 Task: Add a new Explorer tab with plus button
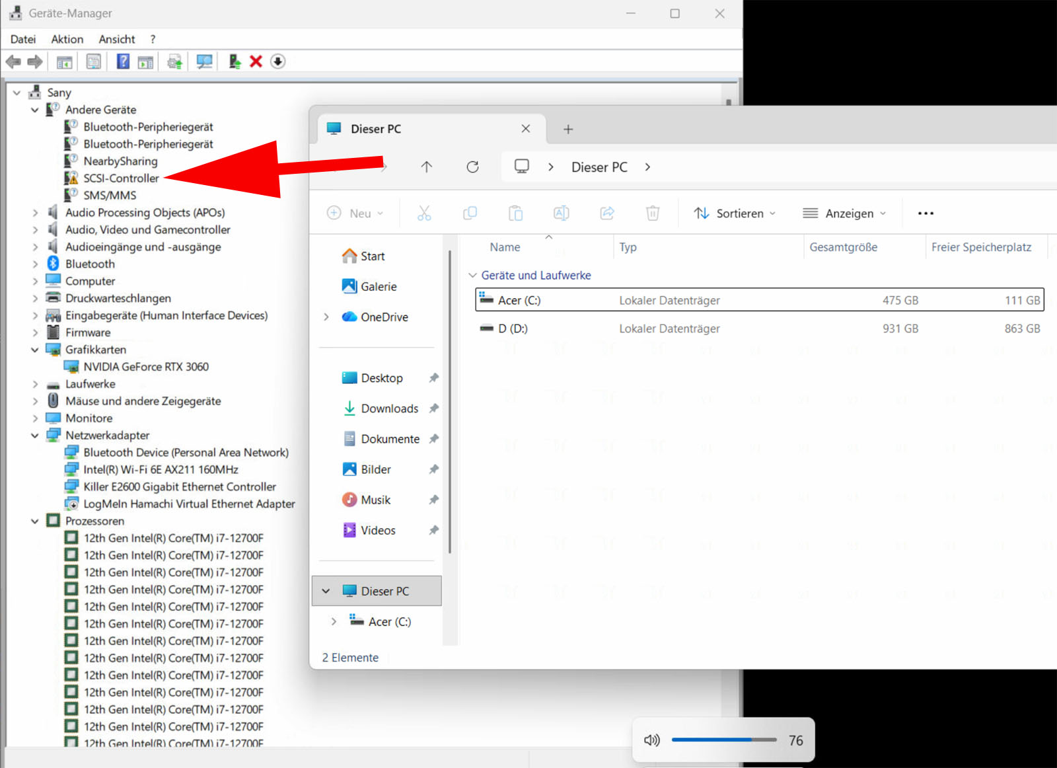coord(568,129)
